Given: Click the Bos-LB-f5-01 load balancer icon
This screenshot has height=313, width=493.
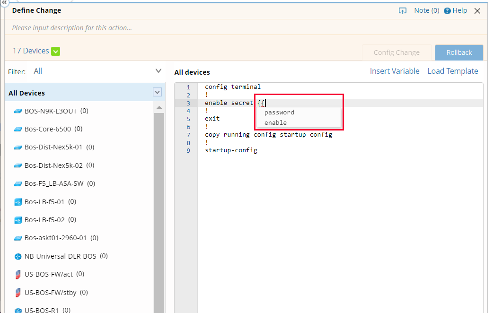Looking at the screenshot, I should (x=18, y=202).
